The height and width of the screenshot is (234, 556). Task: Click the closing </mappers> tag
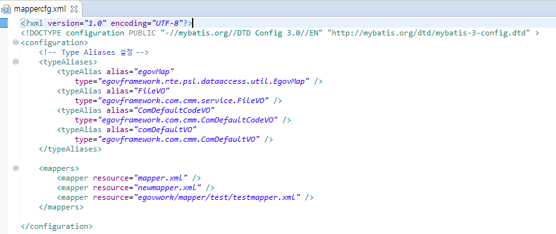pyautogui.click(x=61, y=207)
